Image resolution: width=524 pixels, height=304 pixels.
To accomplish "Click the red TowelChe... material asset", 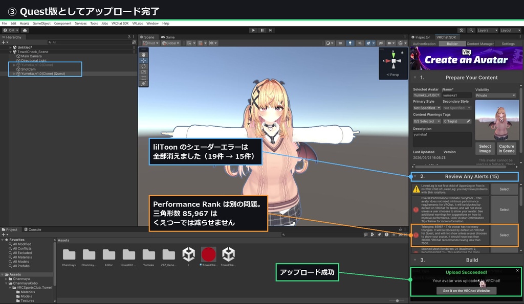I will pyautogui.click(x=209, y=257).
